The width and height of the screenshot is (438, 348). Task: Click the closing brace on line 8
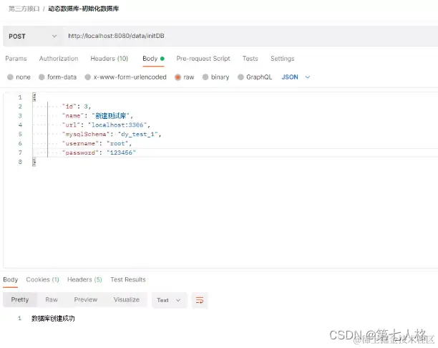[x=34, y=162]
